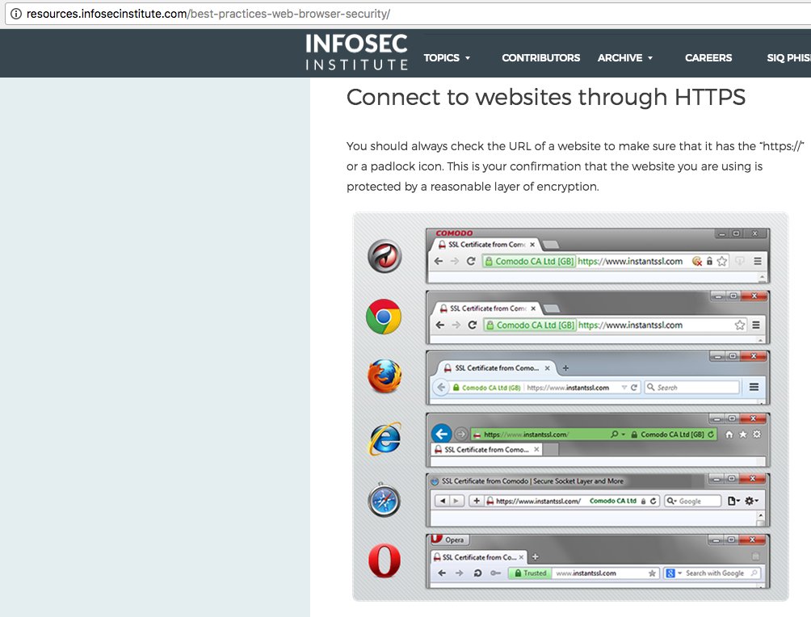This screenshot has width=811, height=617.
Task: Click the Firefox logo in image
Action: pos(384,376)
